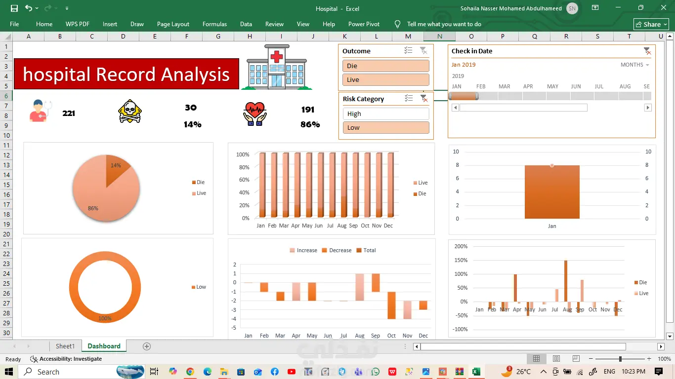Toggle the Live button in Outcome slicer
The image size is (675, 379).
pos(385,79)
